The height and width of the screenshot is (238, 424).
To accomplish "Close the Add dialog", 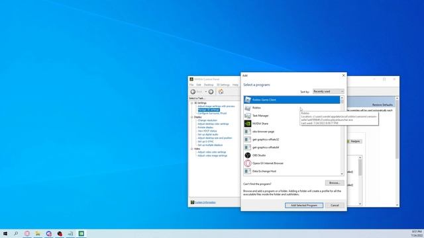I will click(x=343, y=75).
